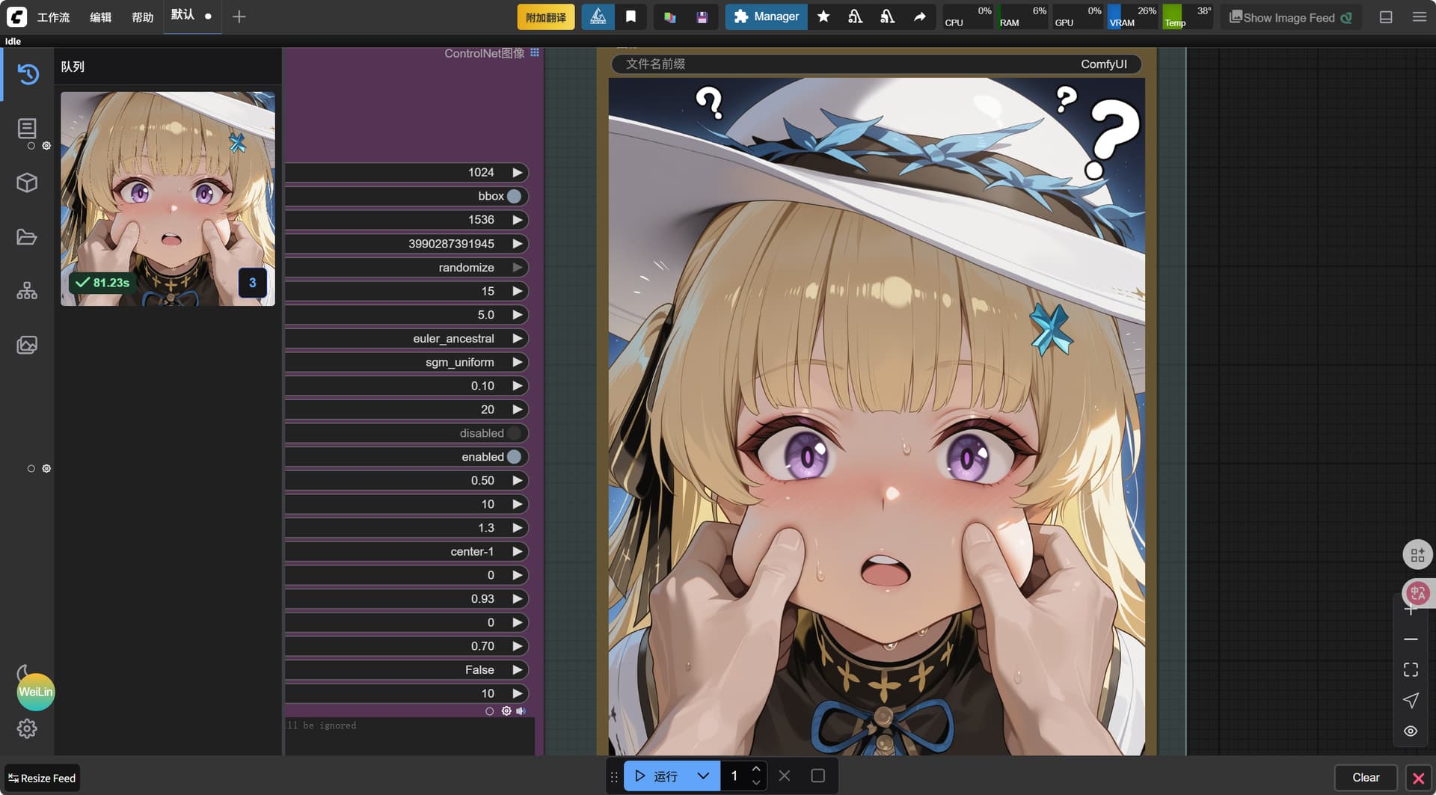This screenshot has width=1436, height=795.
Task: Open the 帮助 menu
Action: coord(142,17)
